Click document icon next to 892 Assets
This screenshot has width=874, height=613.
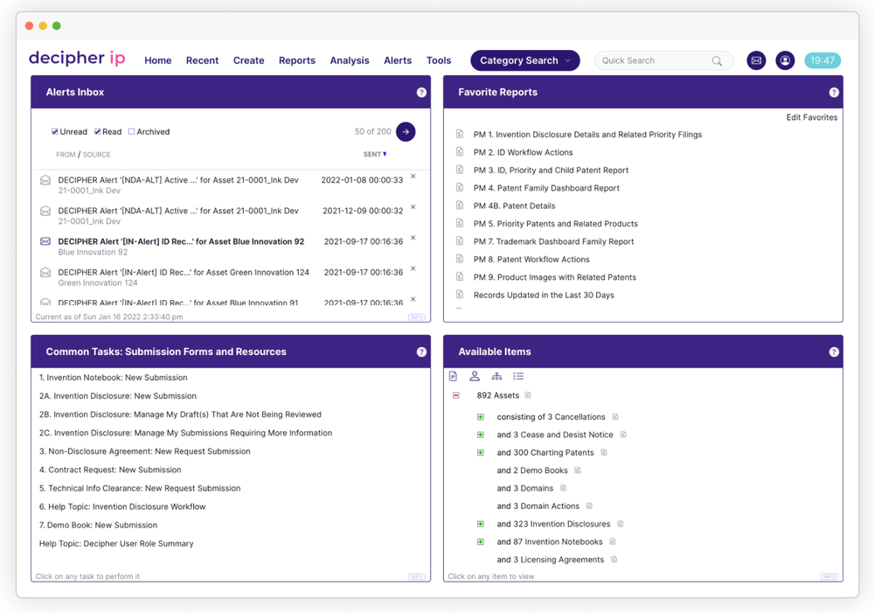pyautogui.click(x=528, y=395)
